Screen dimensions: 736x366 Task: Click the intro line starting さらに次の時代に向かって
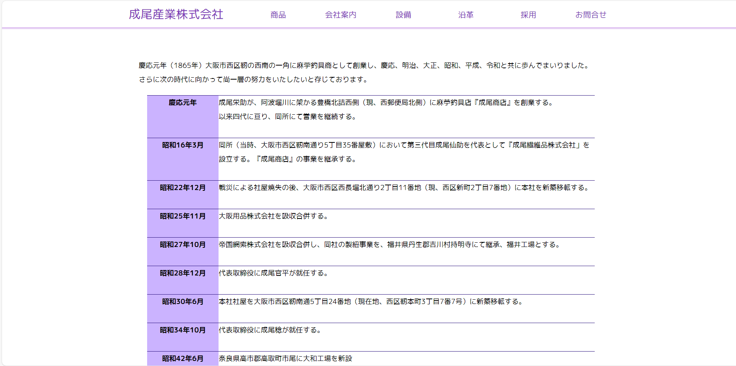pos(254,80)
